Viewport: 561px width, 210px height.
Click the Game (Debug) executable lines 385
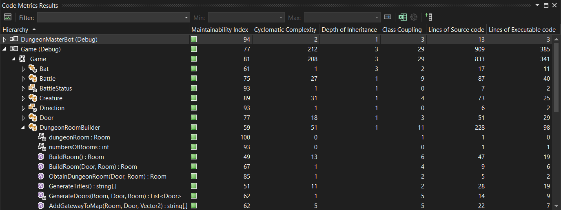point(545,49)
